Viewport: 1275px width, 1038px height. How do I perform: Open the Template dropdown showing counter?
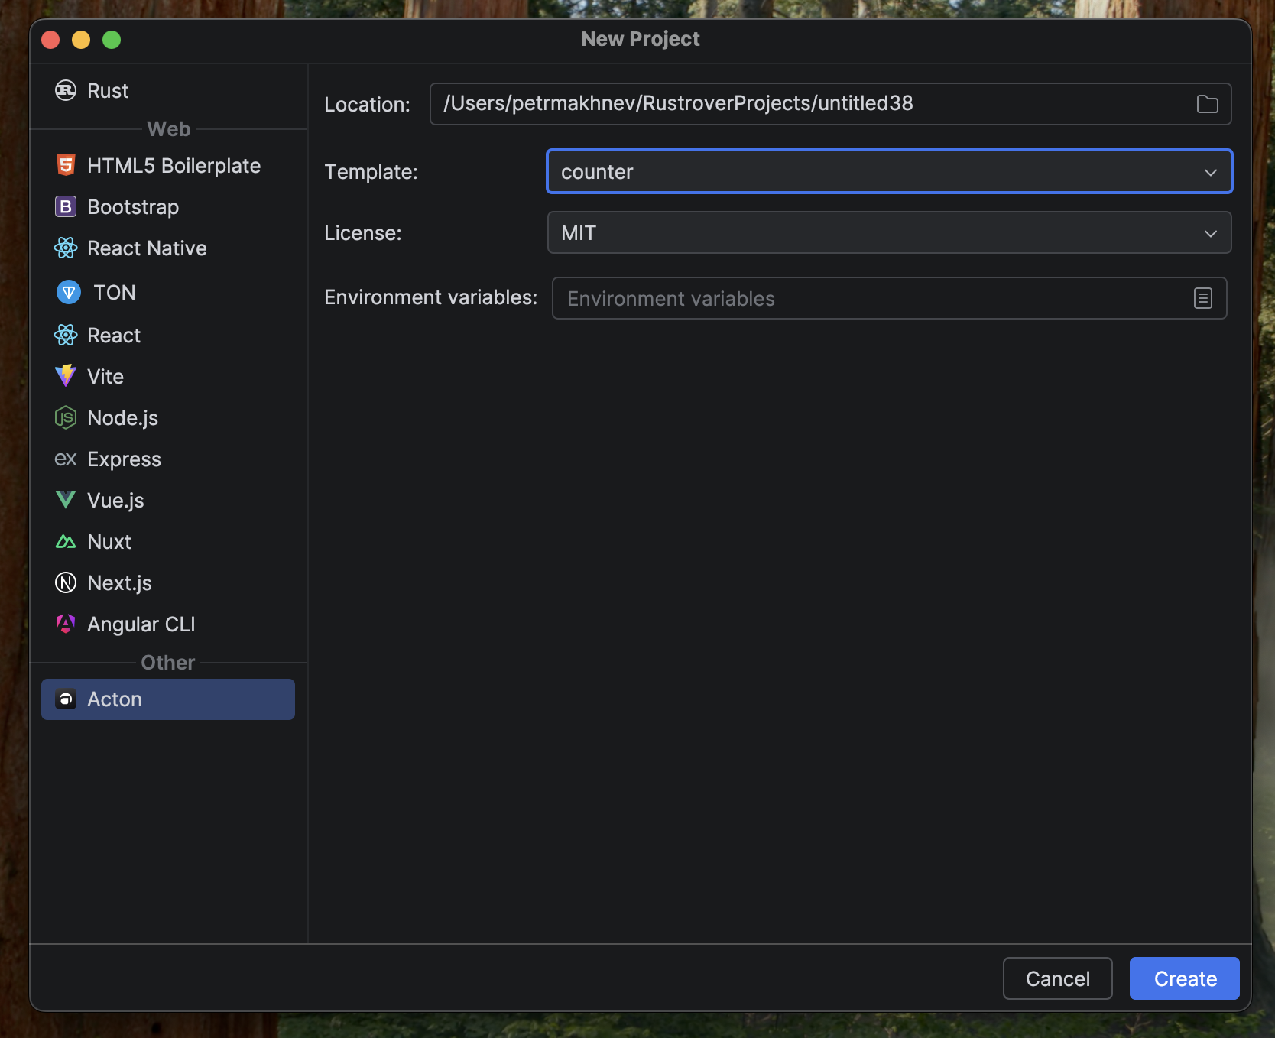[x=889, y=172]
